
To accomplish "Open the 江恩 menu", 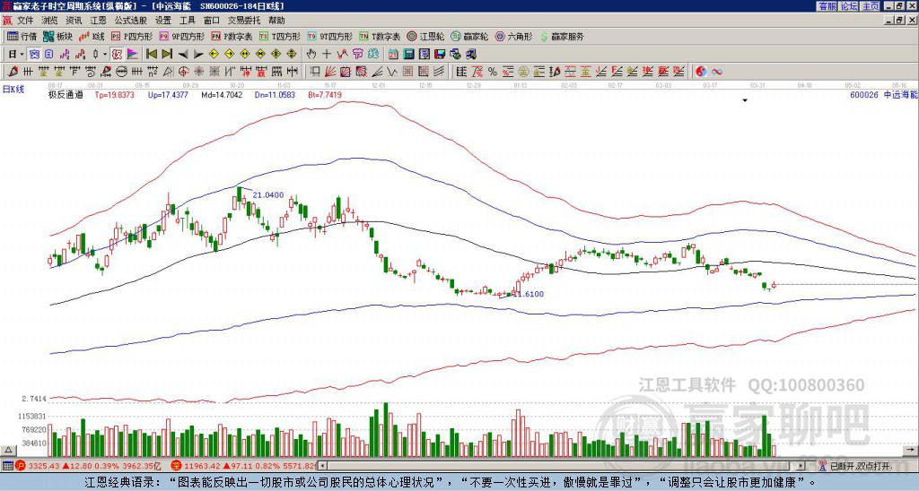I will [98, 21].
